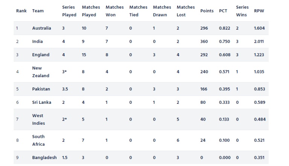This screenshot has height=166, width=289.
Task: Select the RPW column header
Action: [x=259, y=11]
